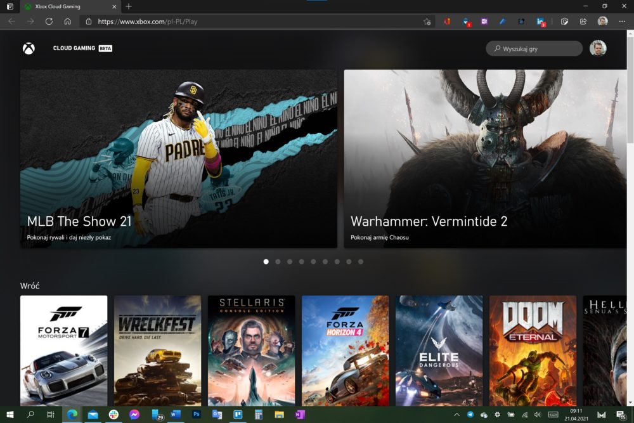Open Telegram from the system tray

click(470, 415)
